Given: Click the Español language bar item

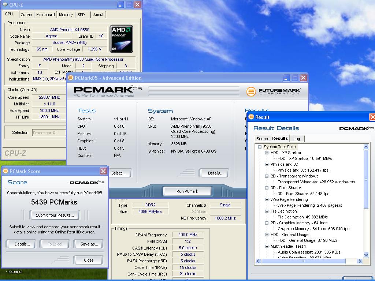Looking at the screenshot, I should pyautogui.click(x=14, y=271).
